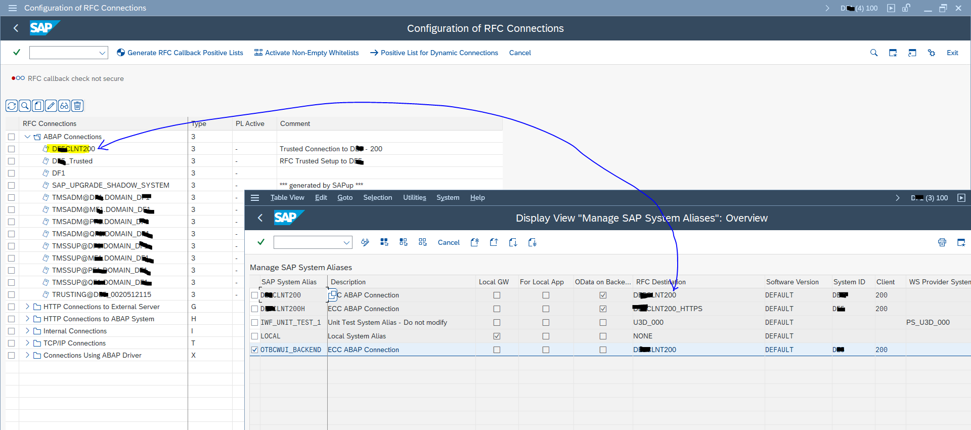Tick the checkbox beside SAP_UPGRADE_SHADOW_SYSTEM

[11, 185]
